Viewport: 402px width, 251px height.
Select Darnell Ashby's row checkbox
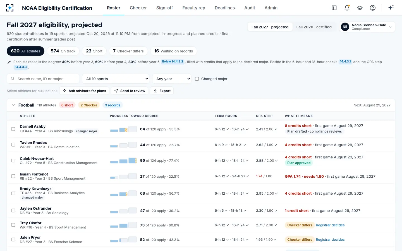tap(13, 129)
